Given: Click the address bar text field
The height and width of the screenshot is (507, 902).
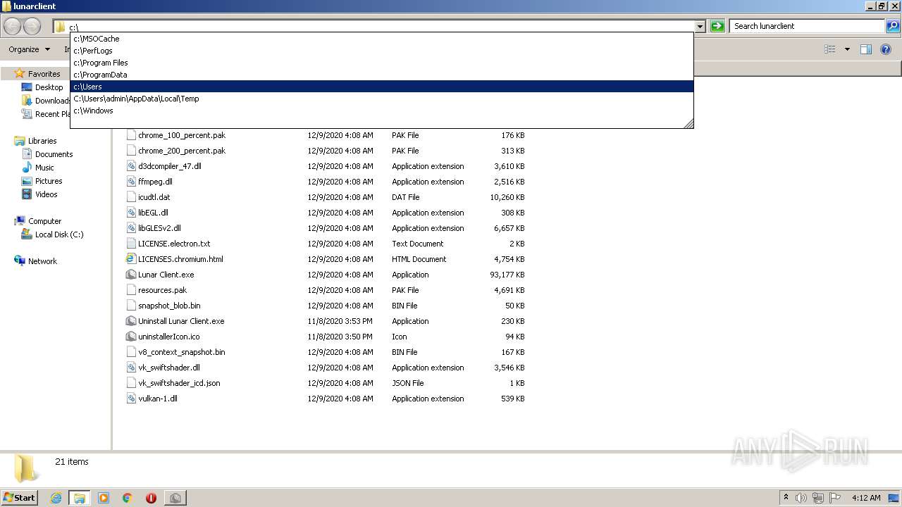Looking at the screenshot, I should pyautogui.click(x=381, y=27).
